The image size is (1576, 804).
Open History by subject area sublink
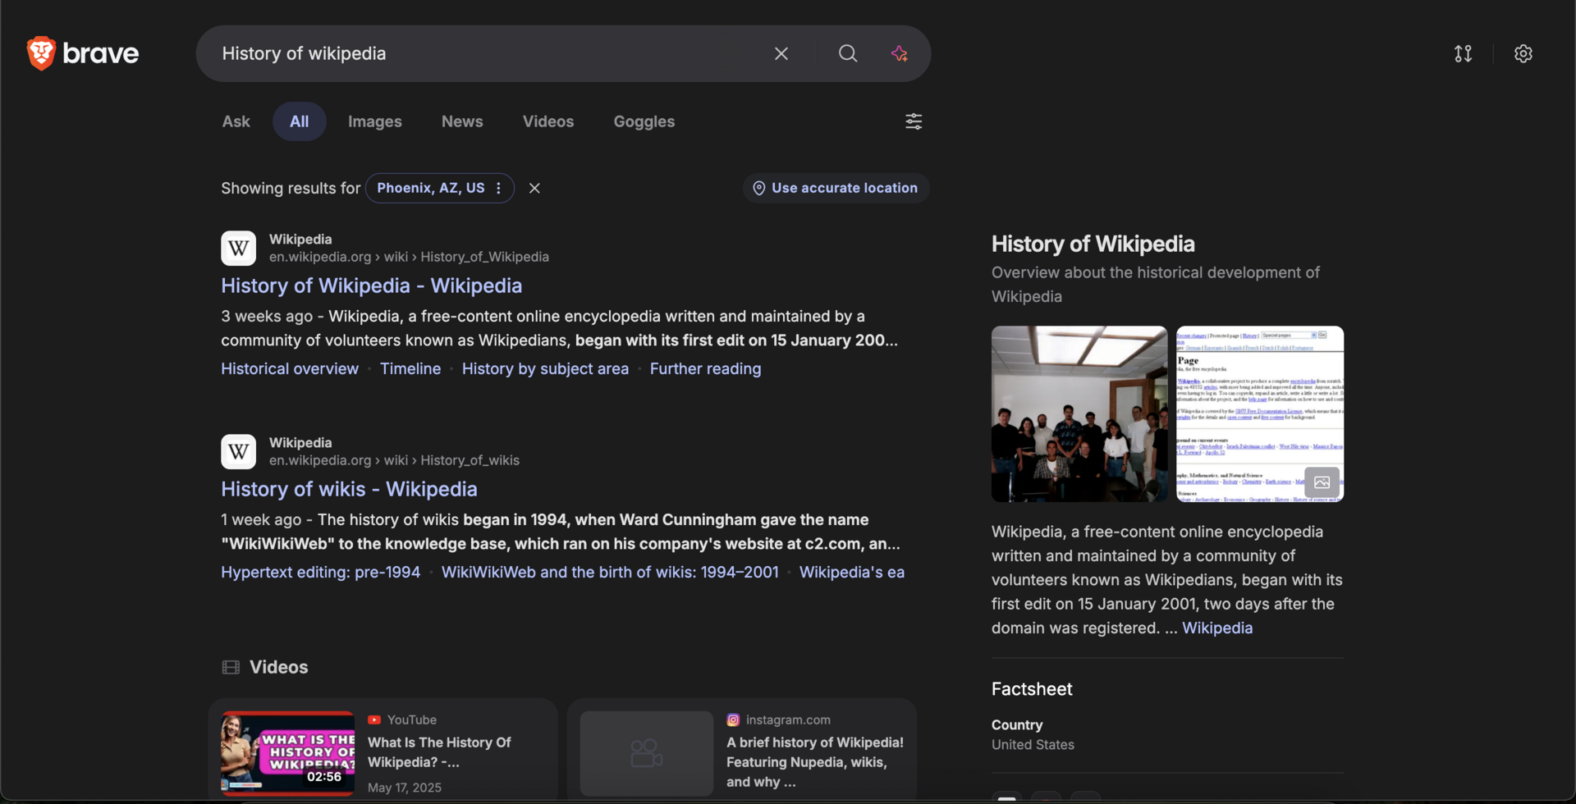[x=545, y=369]
